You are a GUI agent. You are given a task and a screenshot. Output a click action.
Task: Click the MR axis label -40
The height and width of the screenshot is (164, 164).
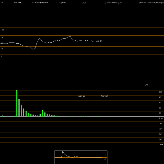pos(160,129)
